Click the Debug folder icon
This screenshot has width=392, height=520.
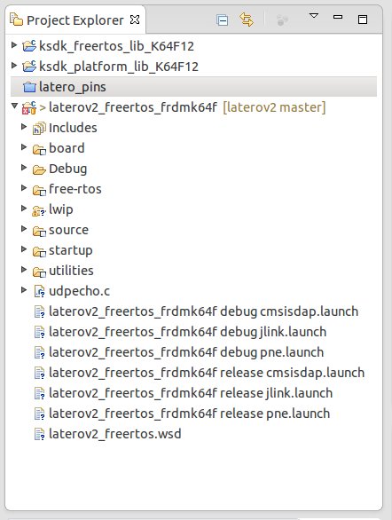pyautogui.click(x=39, y=169)
